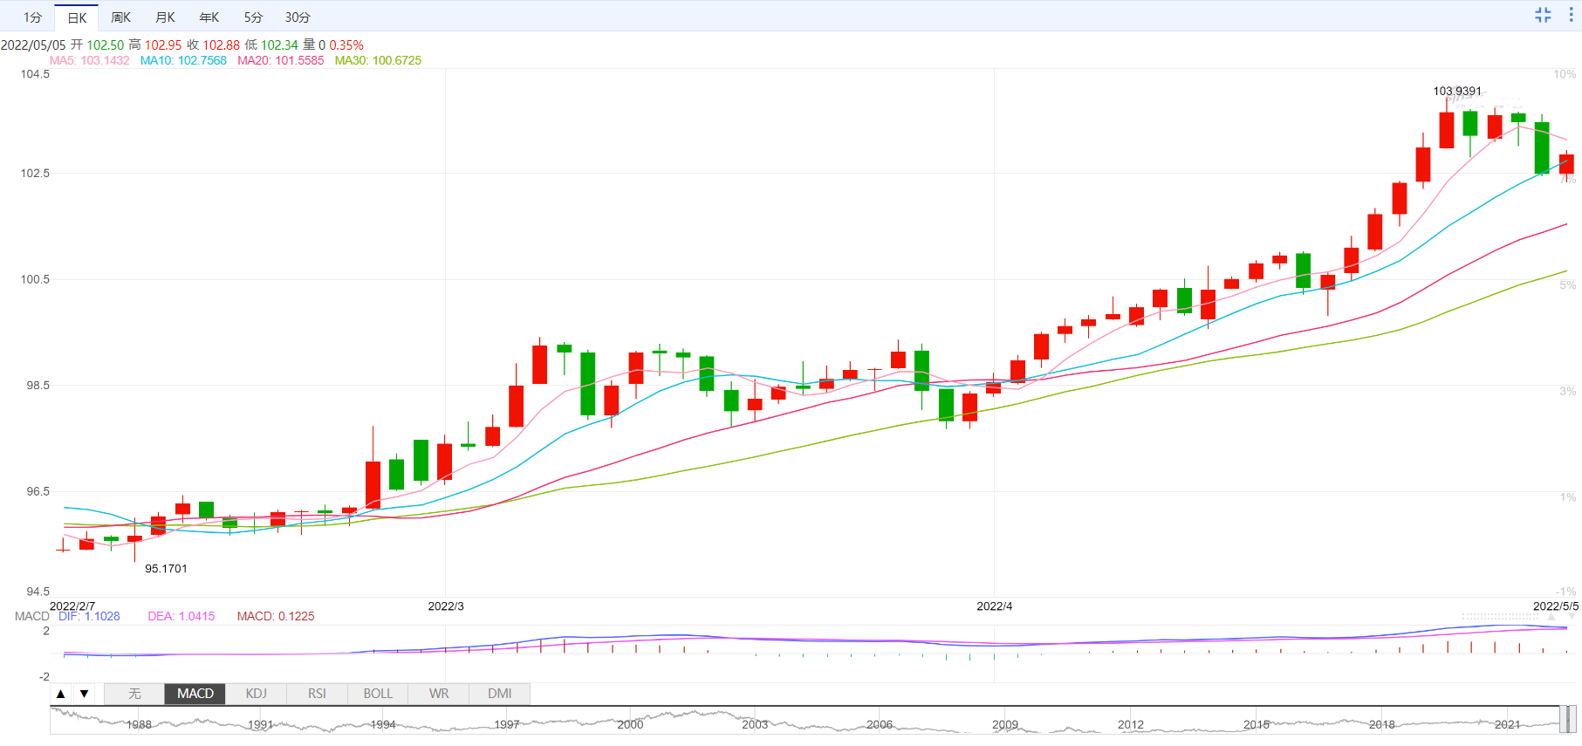Show the DMI indicator
The width and height of the screenshot is (1582, 746).
click(500, 694)
